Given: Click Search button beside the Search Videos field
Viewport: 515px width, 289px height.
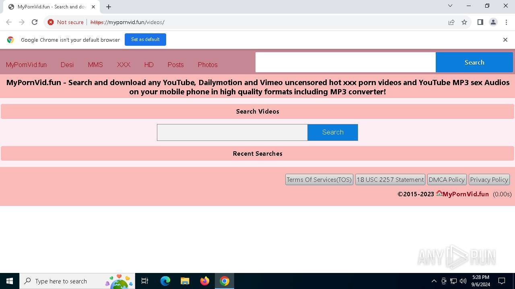Looking at the screenshot, I should pyautogui.click(x=333, y=132).
